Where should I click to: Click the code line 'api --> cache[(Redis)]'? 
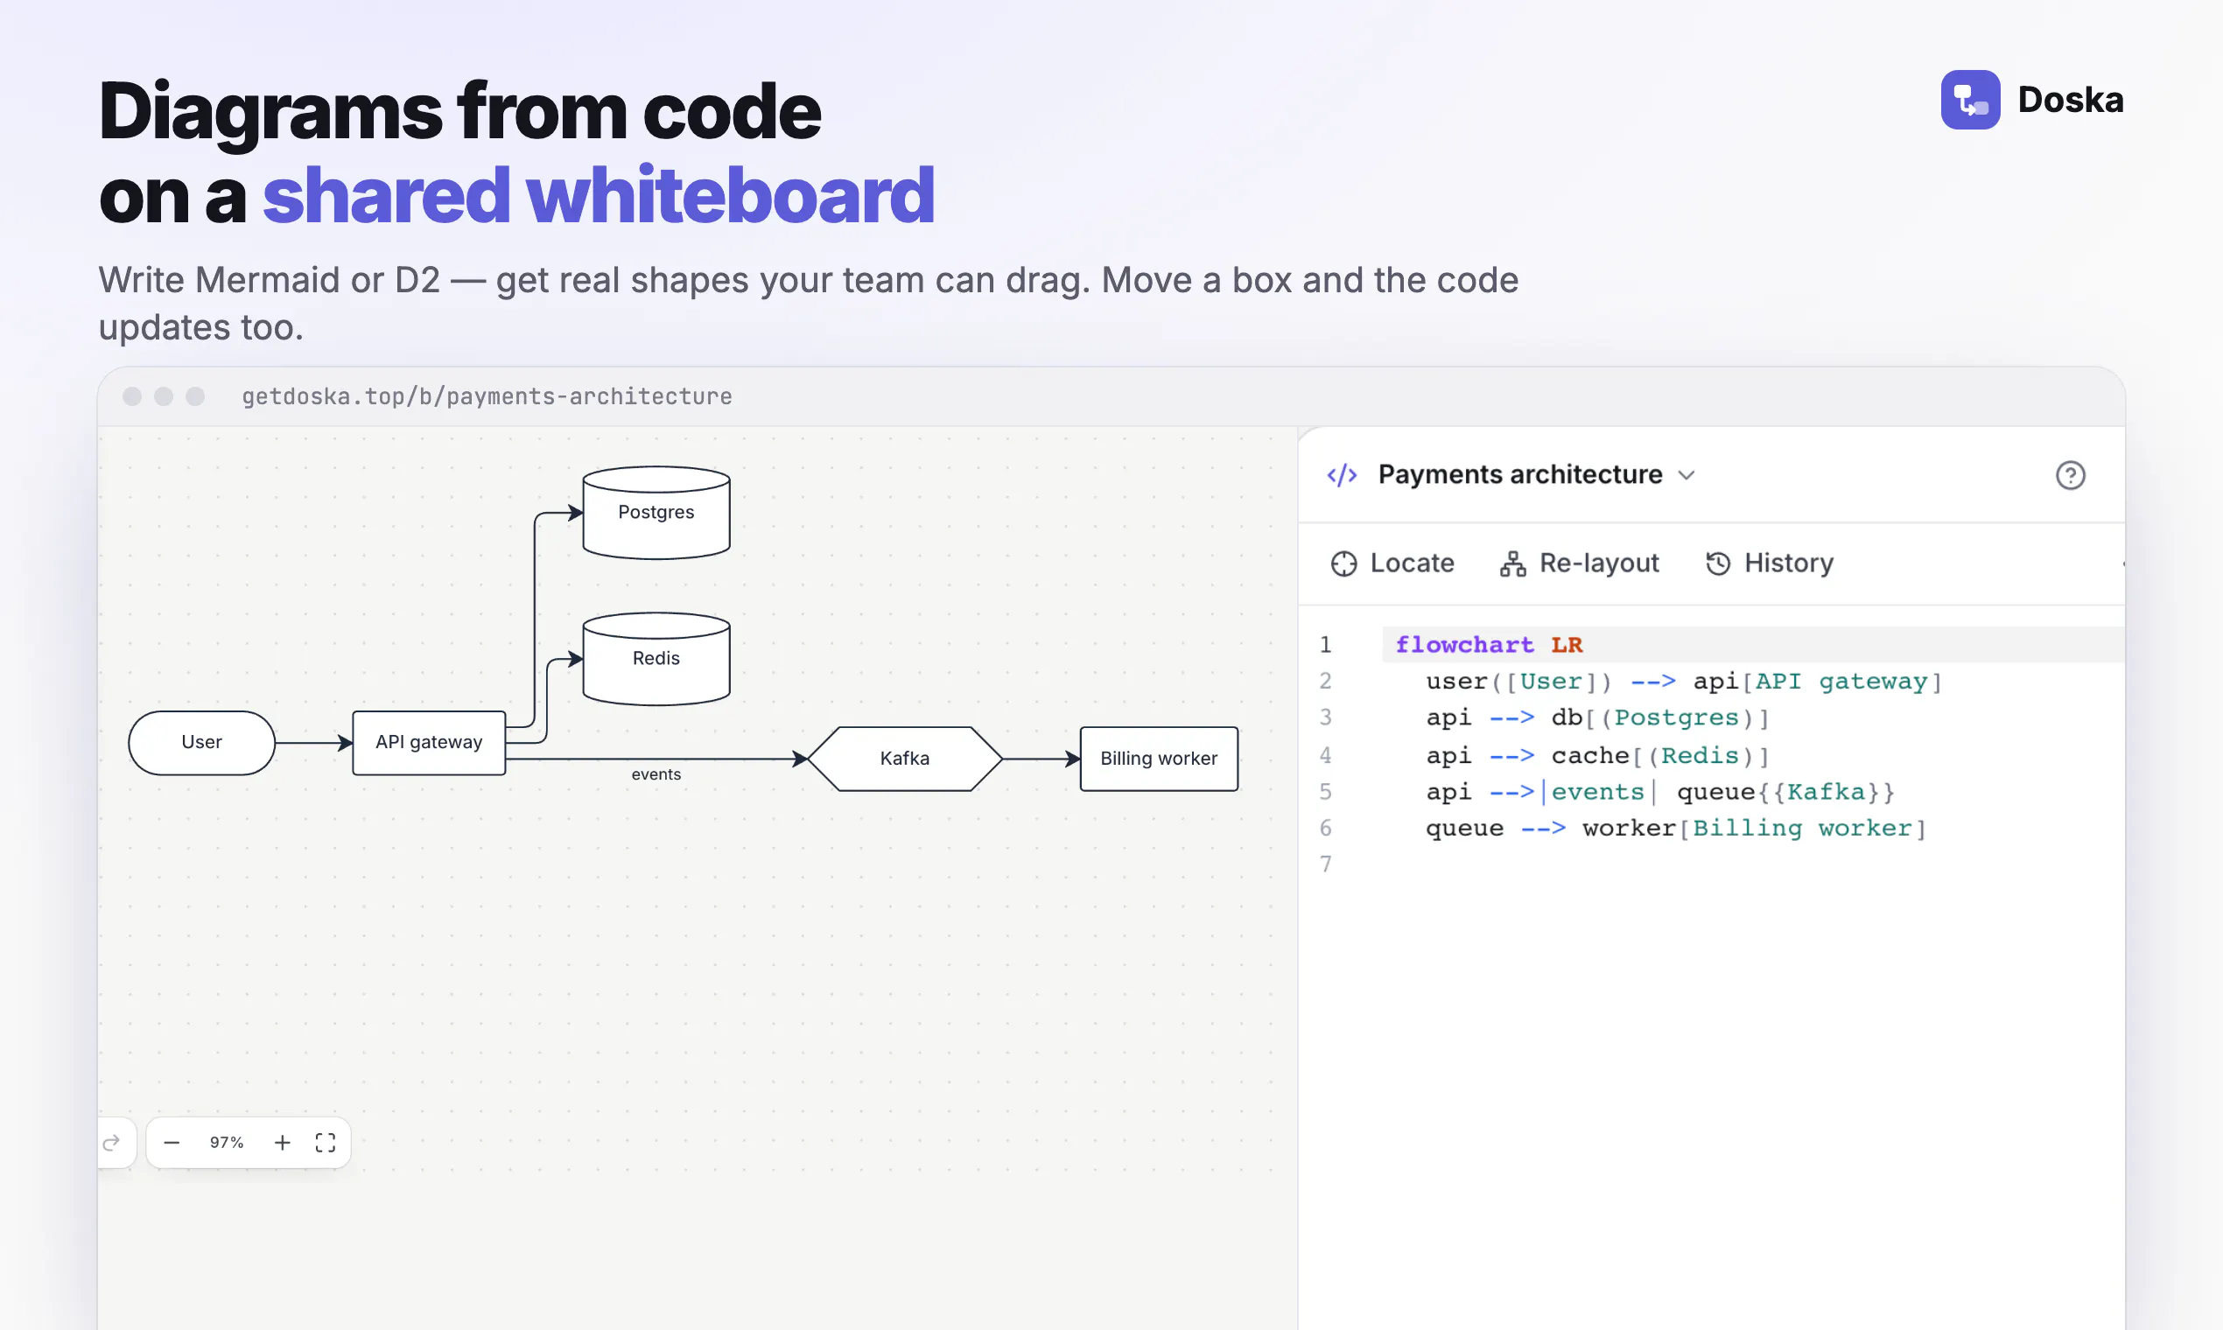pos(1597,755)
